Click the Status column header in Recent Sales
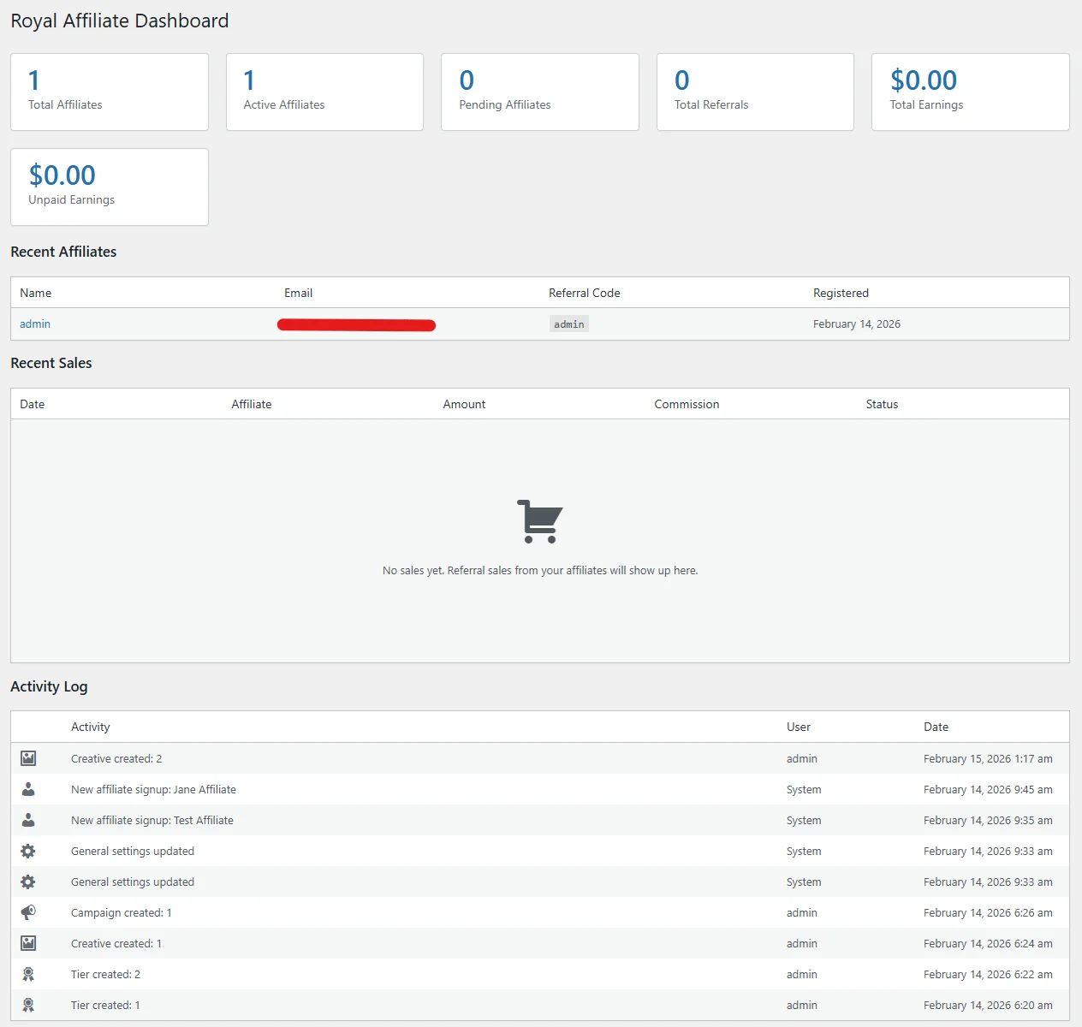Image resolution: width=1082 pixels, height=1027 pixels. (882, 403)
